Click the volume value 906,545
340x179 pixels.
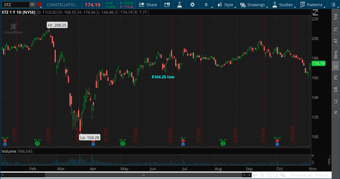(25, 151)
